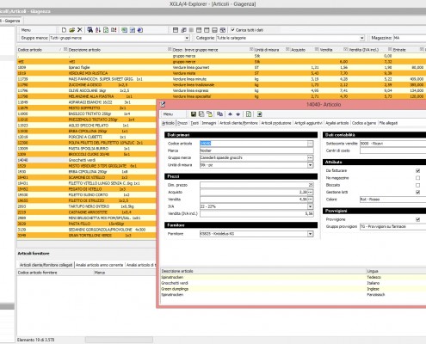Click the first layout view icon
This screenshot has width=426, height=344.
coord(176,30)
